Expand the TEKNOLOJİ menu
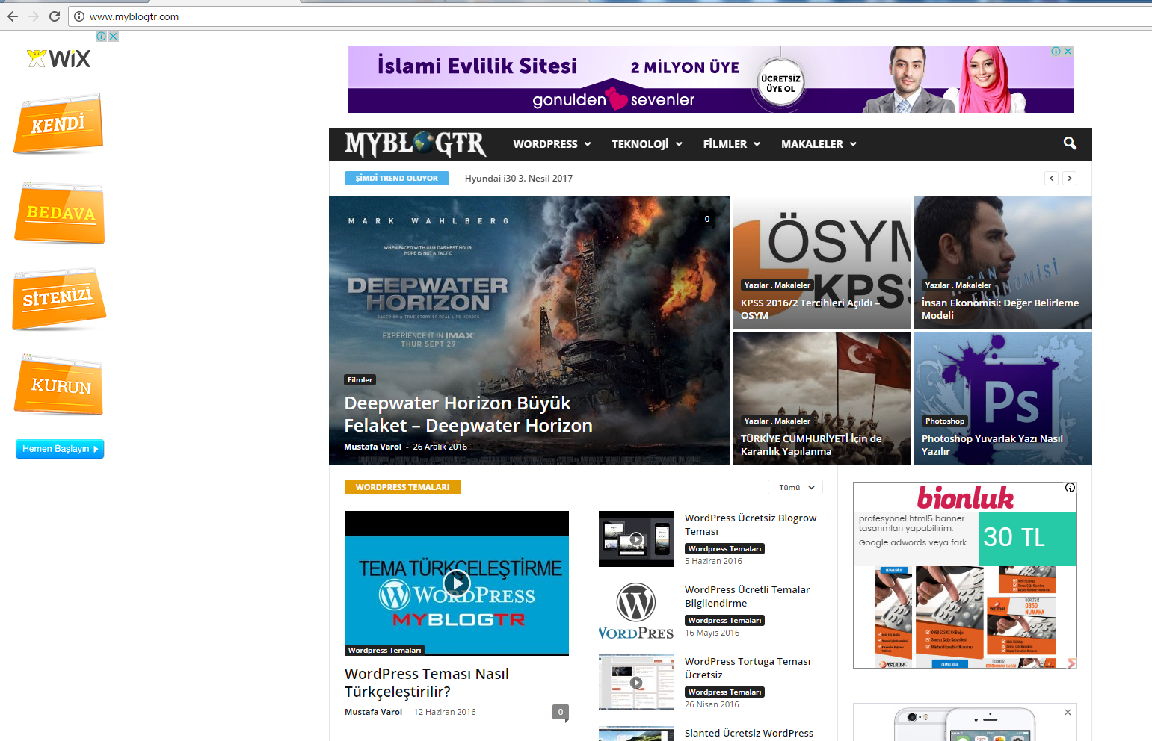This screenshot has height=741, width=1152. click(647, 144)
